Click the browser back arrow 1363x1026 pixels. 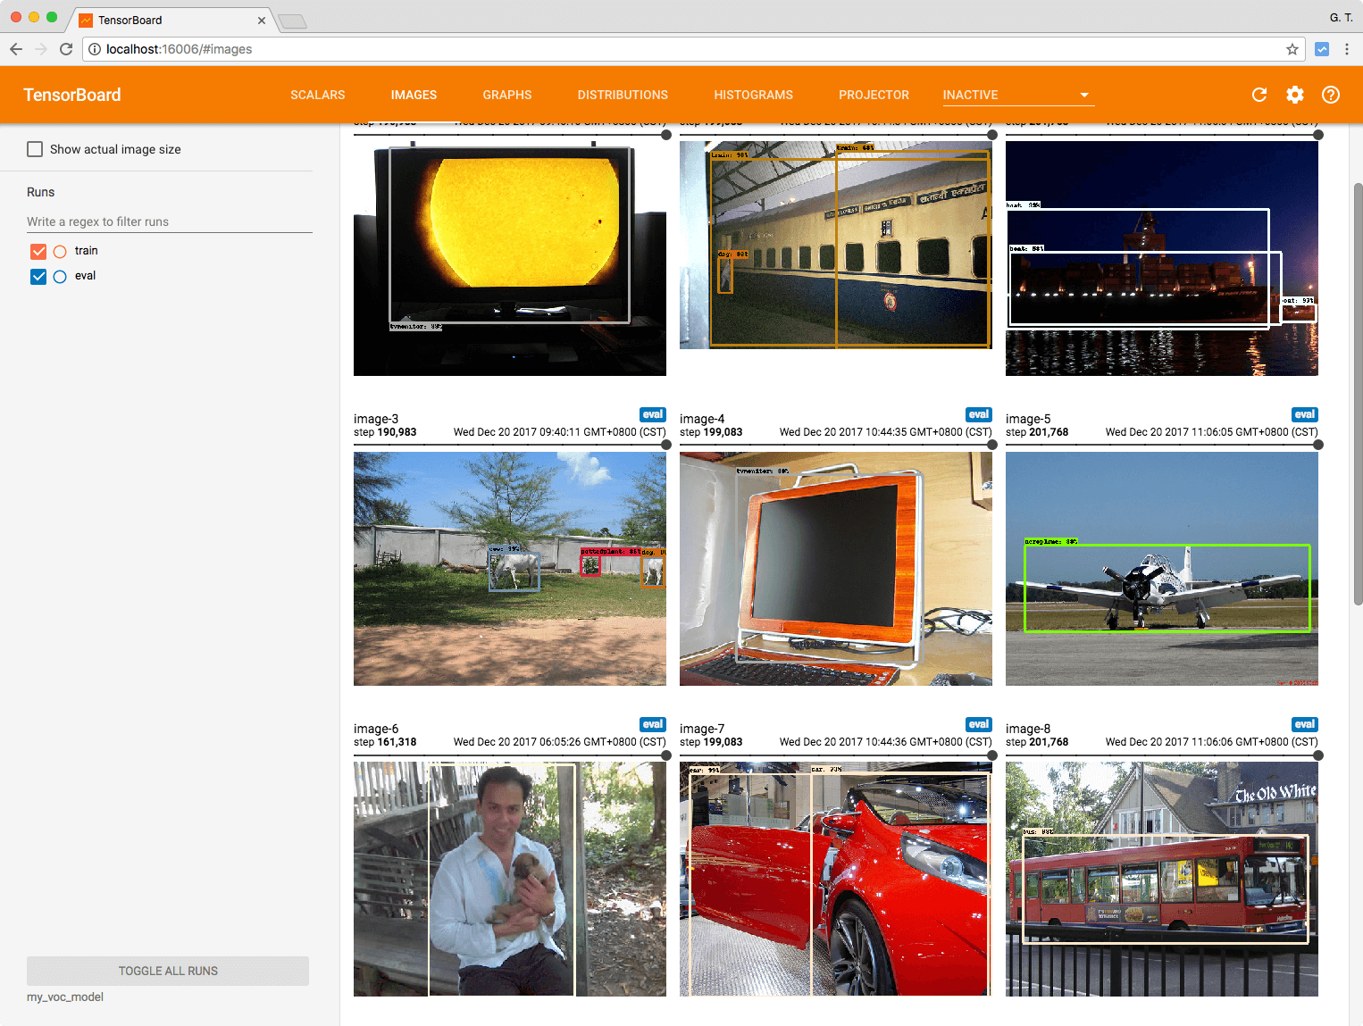[16, 49]
